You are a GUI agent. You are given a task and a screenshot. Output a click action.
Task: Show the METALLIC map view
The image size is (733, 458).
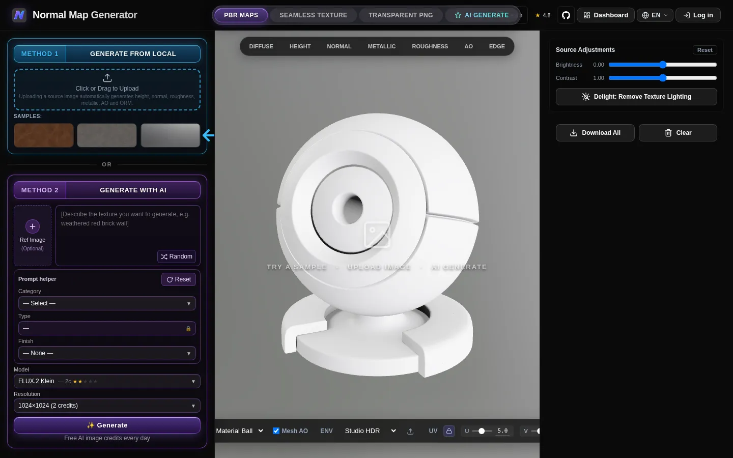(382, 46)
